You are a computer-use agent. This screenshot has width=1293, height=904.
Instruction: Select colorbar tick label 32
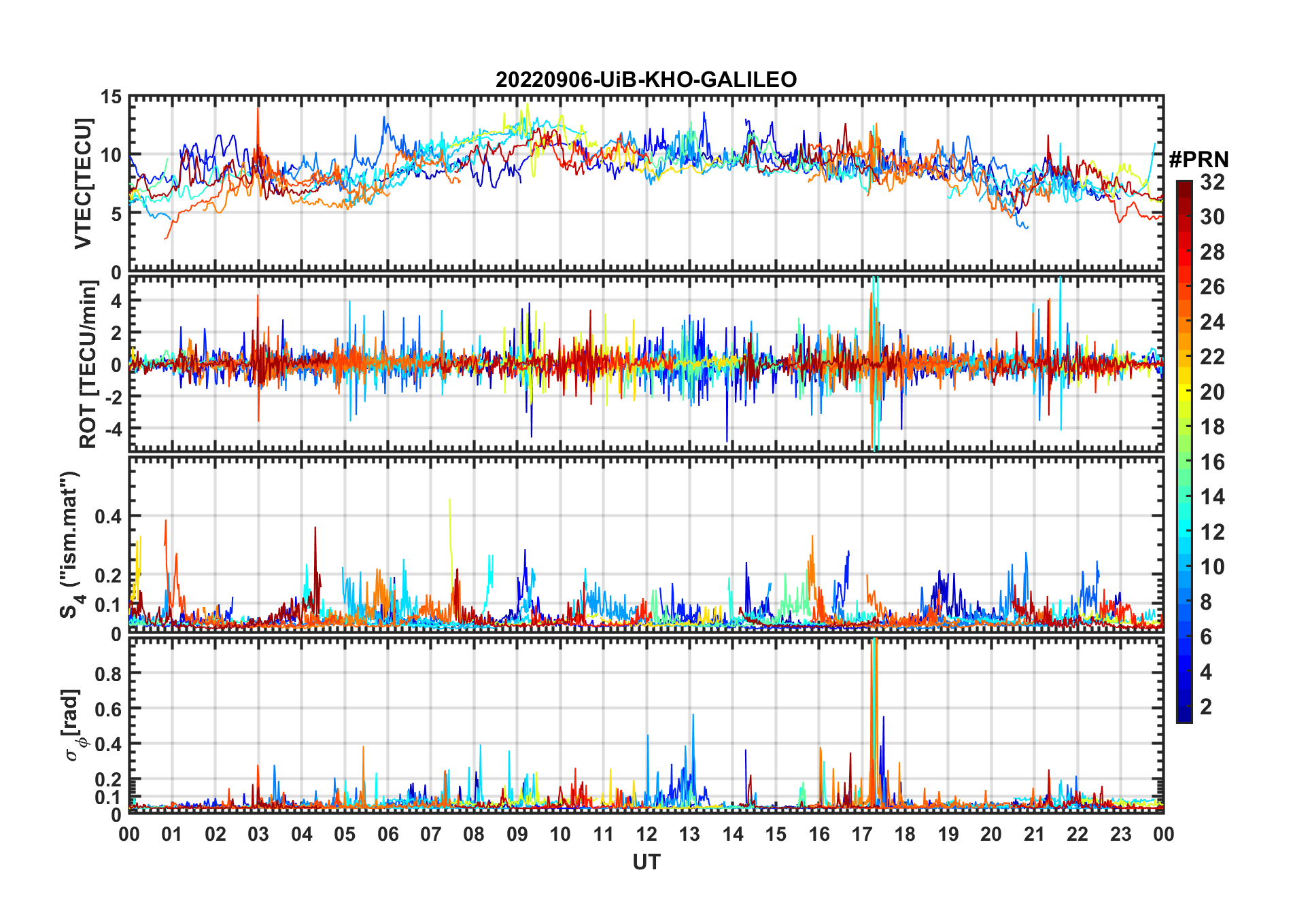click(1212, 181)
